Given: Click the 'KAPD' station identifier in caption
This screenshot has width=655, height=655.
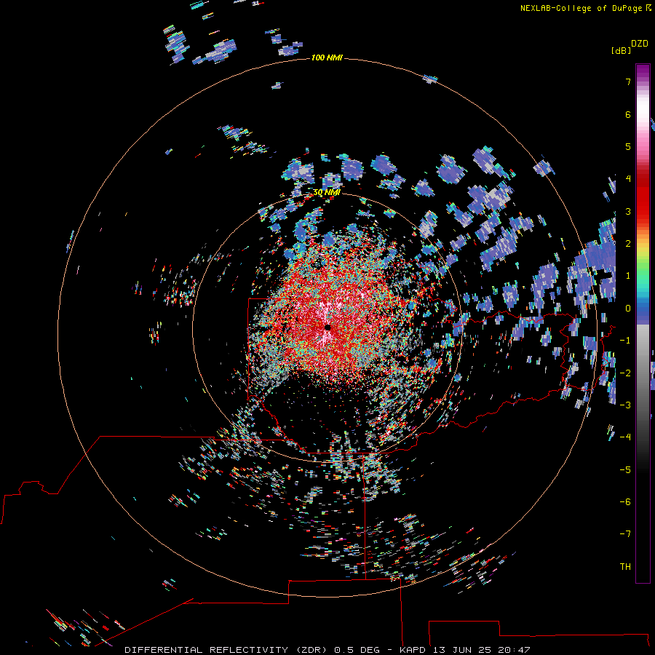Looking at the screenshot, I should [414, 650].
